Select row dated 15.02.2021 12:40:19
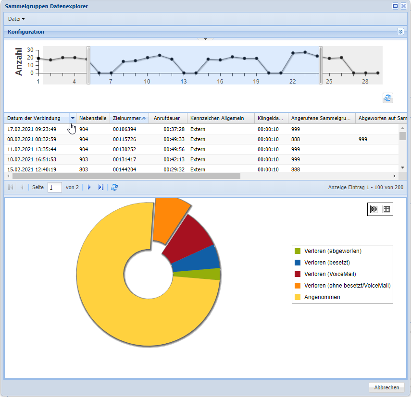Image resolution: width=411 pixels, height=397 pixels. tap(201, 169)
